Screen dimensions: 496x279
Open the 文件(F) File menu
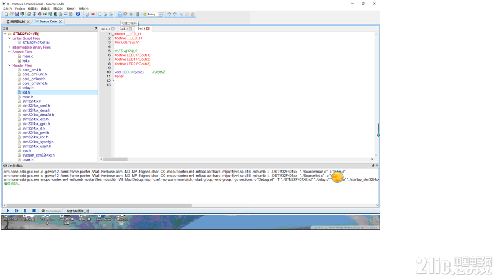tap(7, 9)
